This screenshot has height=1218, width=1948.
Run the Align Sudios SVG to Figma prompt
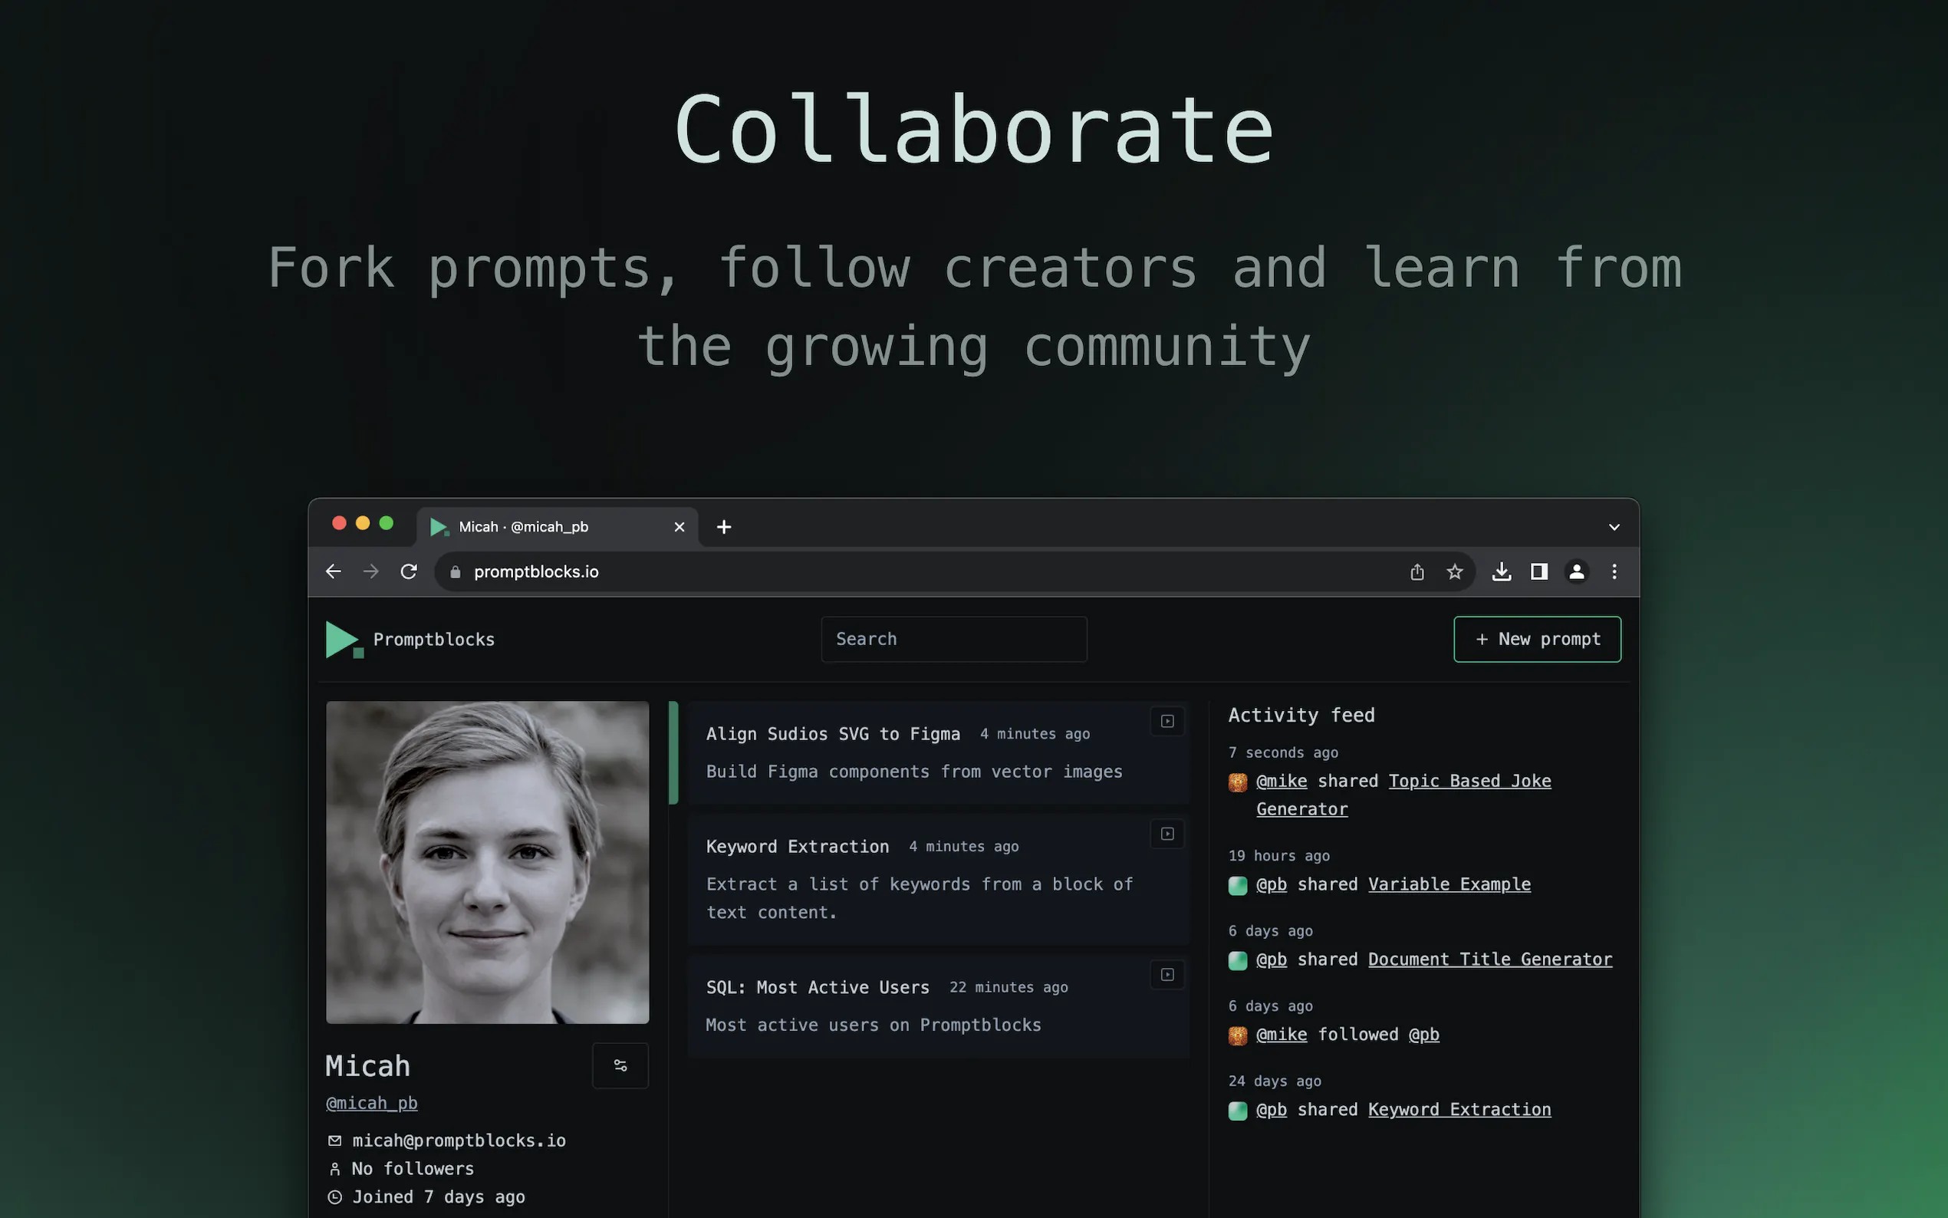click(1166, 722)
